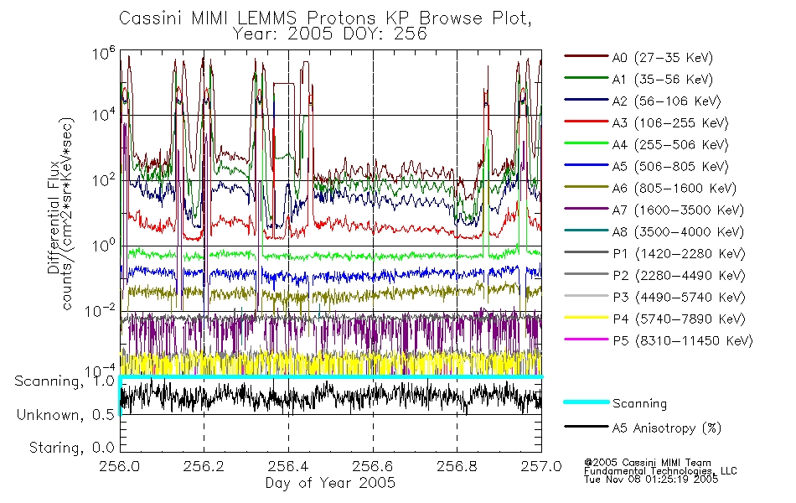This screenshot has height=503, width=796.
Task: Click the A5 (506-805 KeV) legend label
Action: click(670, 167)
